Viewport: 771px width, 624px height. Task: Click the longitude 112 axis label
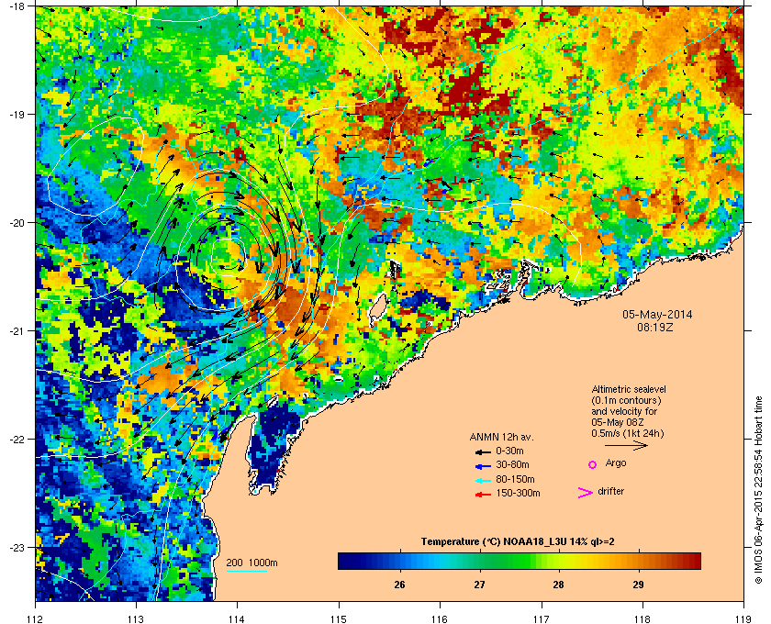(x=36, y=618)
